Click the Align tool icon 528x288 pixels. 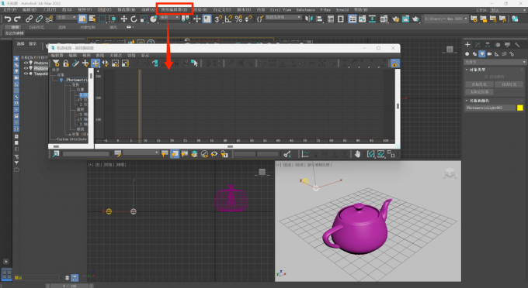(x=319, y=19)
